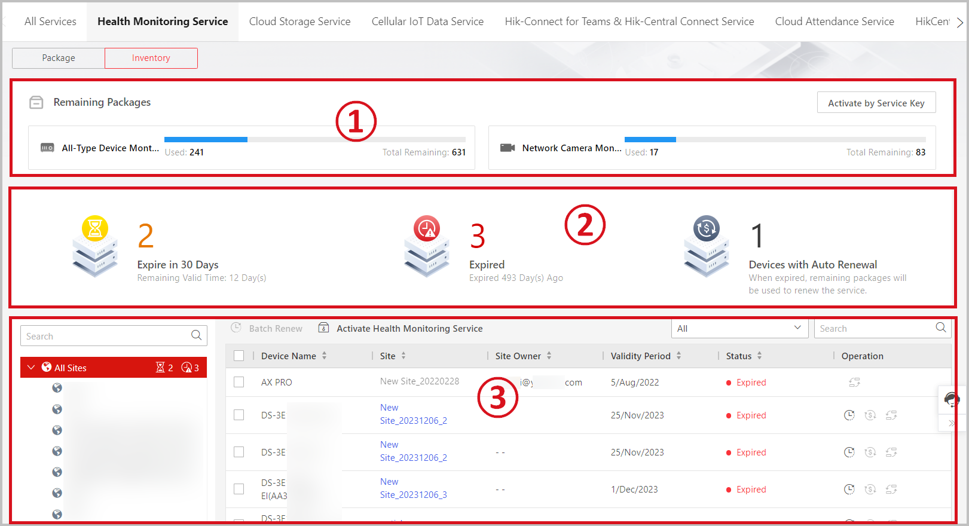Click the magnifier in the device search box
Viewport: 969px width, 526px height.
tap(941, 328)
